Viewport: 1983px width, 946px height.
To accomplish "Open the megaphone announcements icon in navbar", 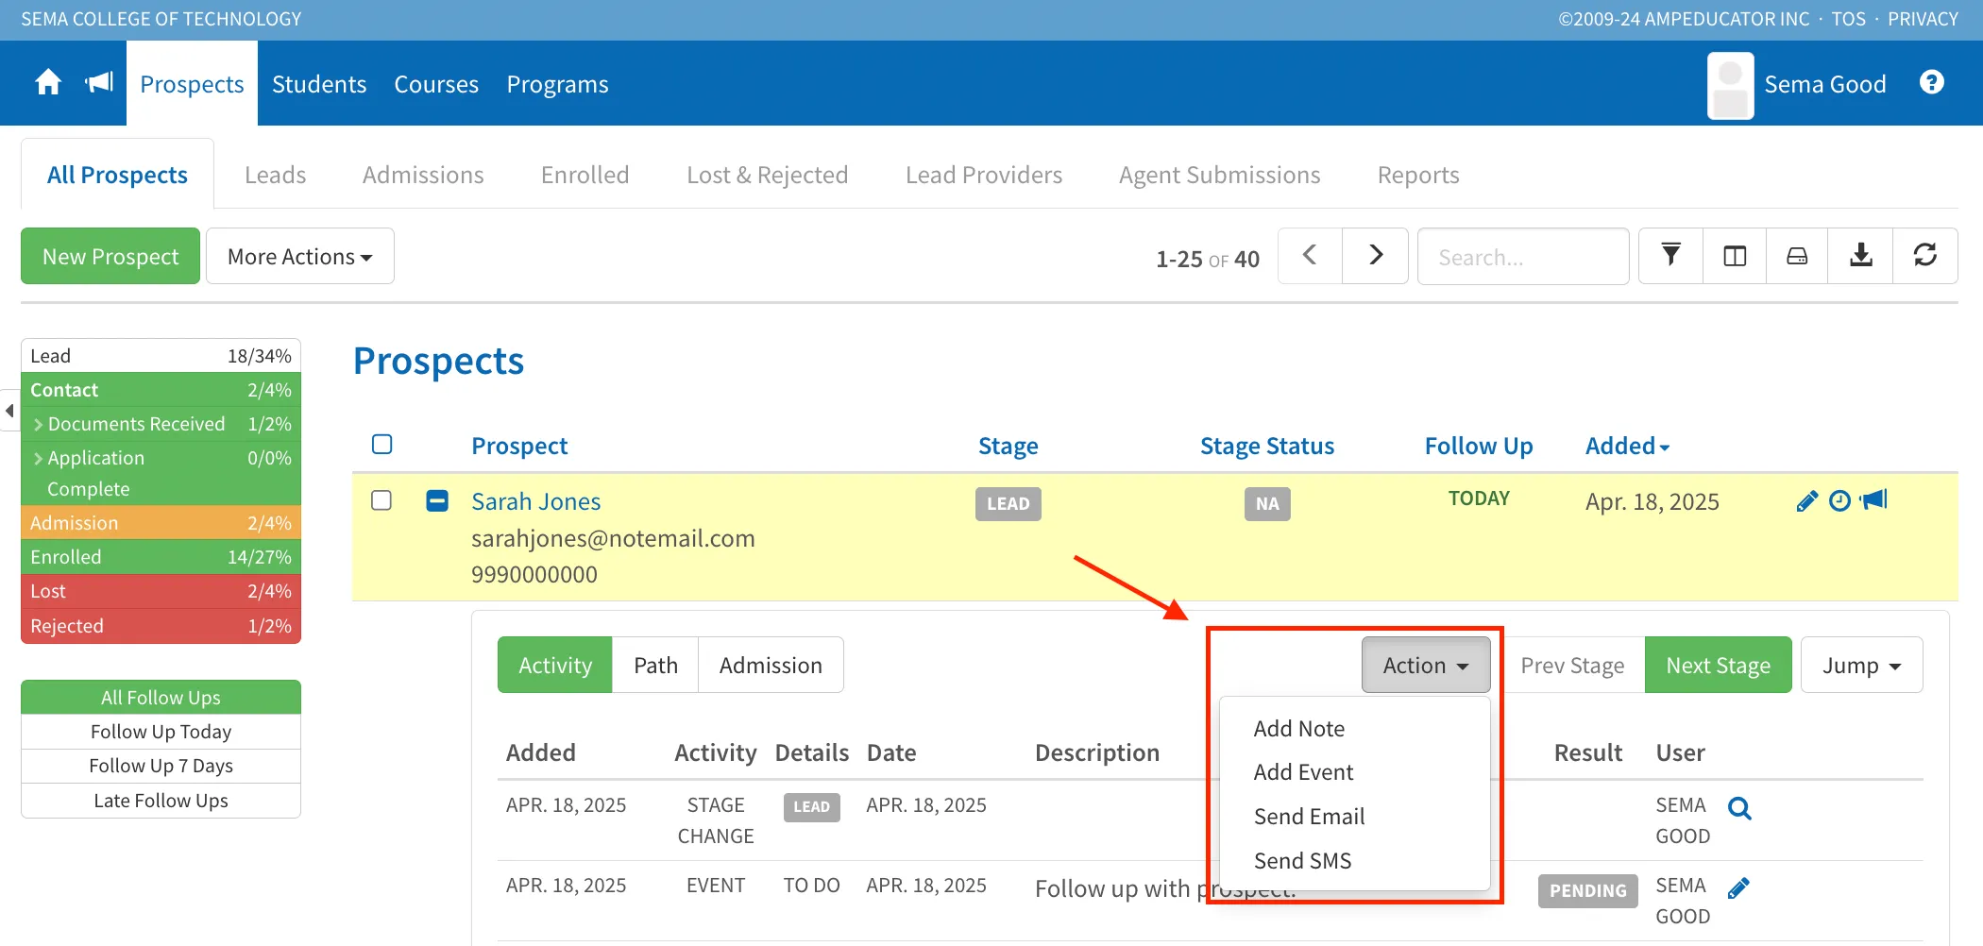I will pyautogui.click(x=99, y=83).
